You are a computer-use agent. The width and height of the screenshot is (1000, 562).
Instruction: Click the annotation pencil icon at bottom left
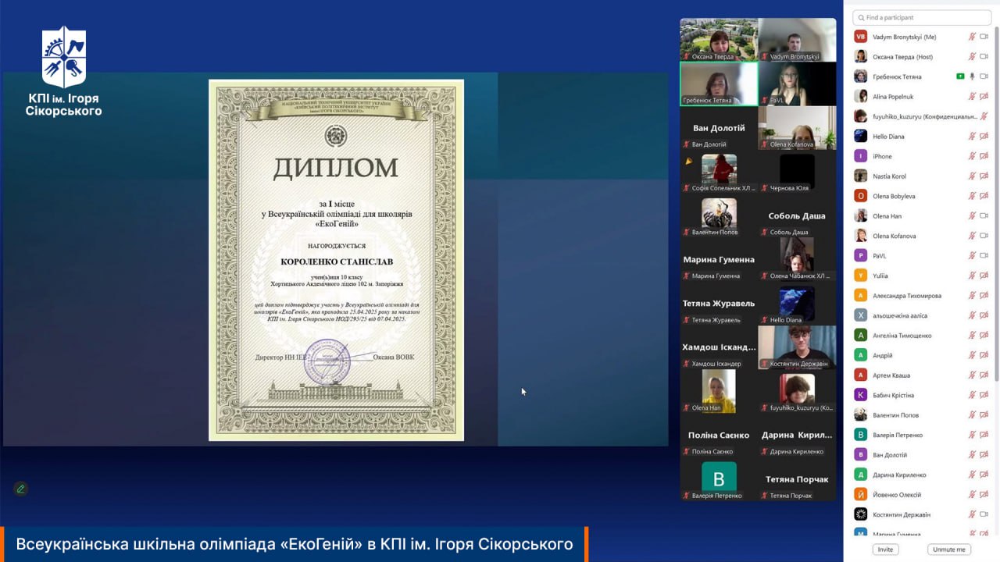click(21, 489)
